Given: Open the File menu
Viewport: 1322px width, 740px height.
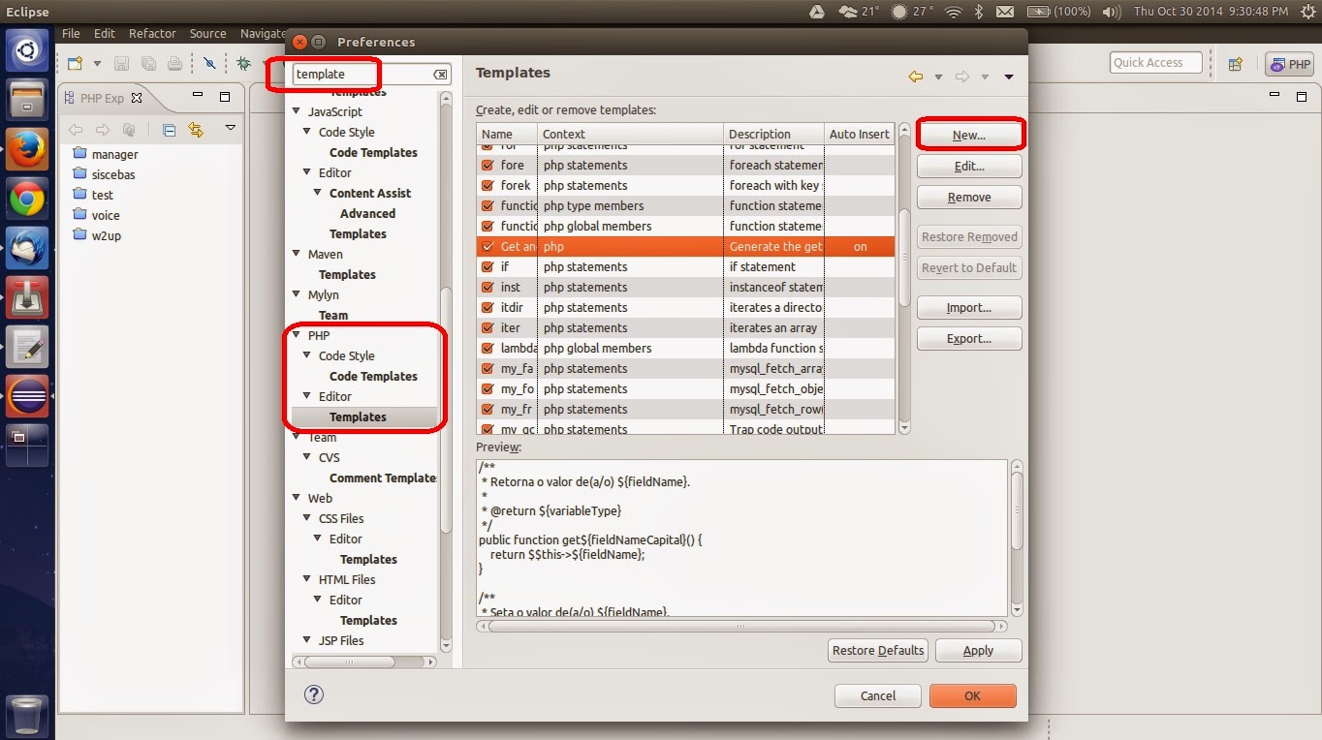Looking at the screenshot, I should [x=71, y=33].
